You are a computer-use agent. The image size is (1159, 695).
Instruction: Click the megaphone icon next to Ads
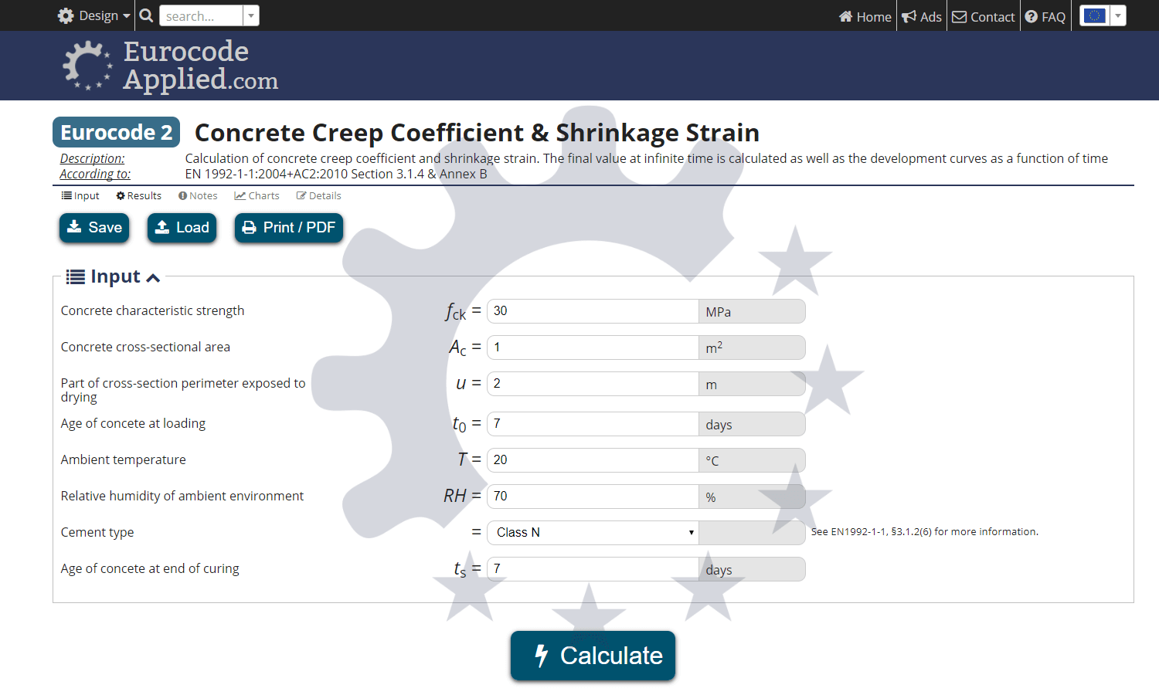(909, 16)
